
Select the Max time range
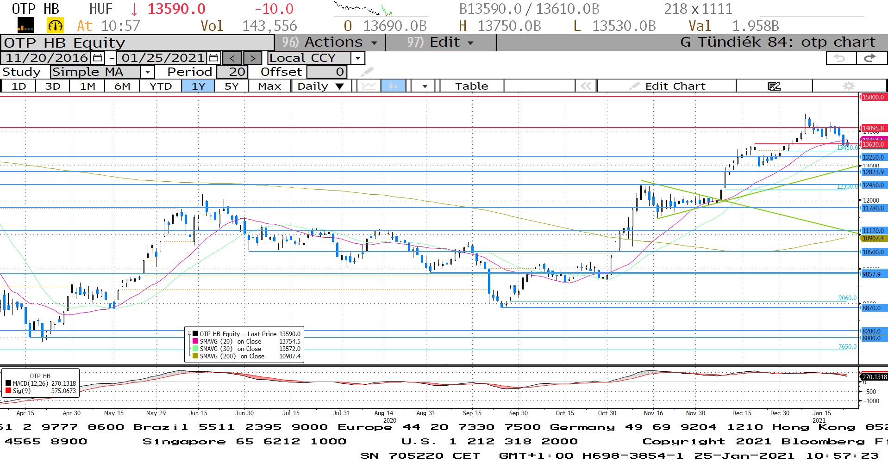pyautogui.click(x=269, y=86)
